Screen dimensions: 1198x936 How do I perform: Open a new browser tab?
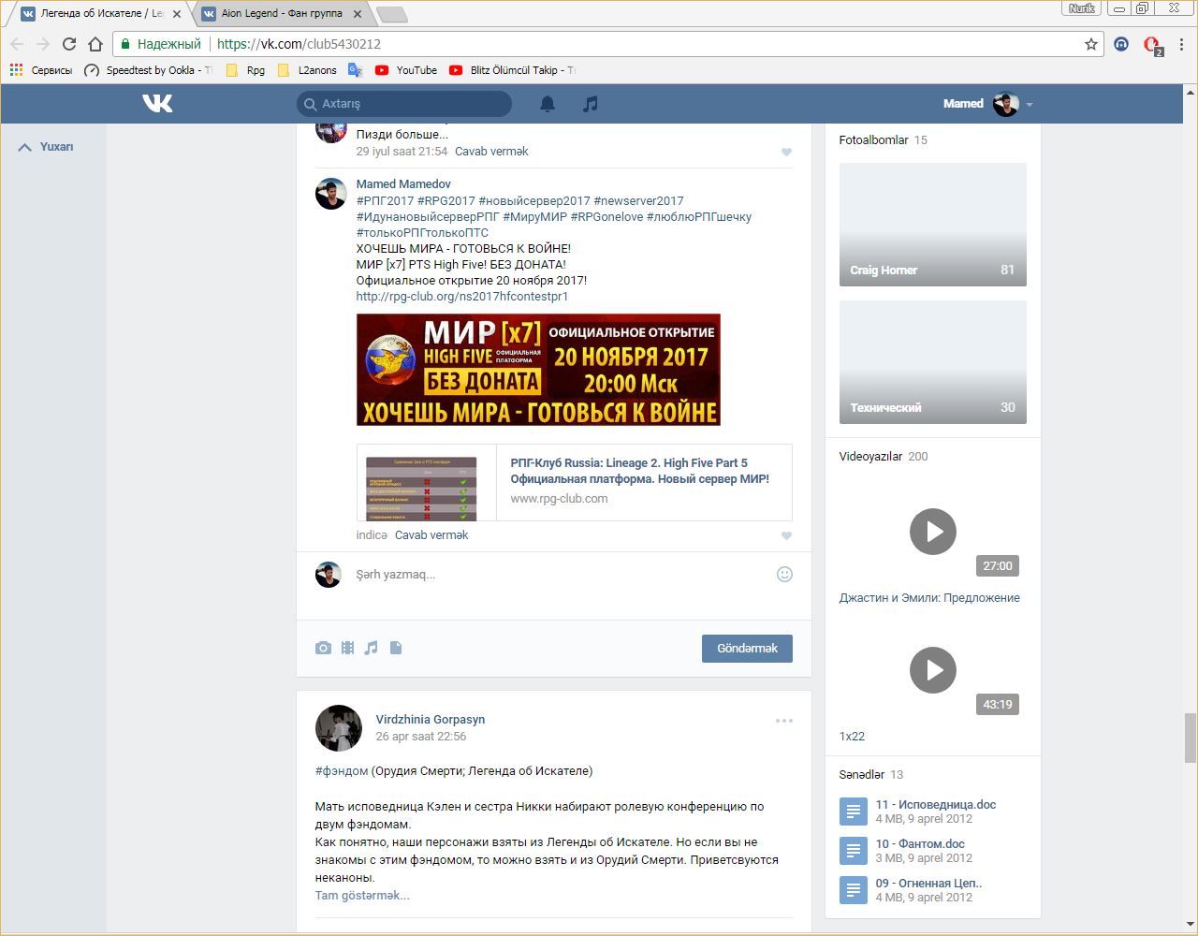coord(391,14)
